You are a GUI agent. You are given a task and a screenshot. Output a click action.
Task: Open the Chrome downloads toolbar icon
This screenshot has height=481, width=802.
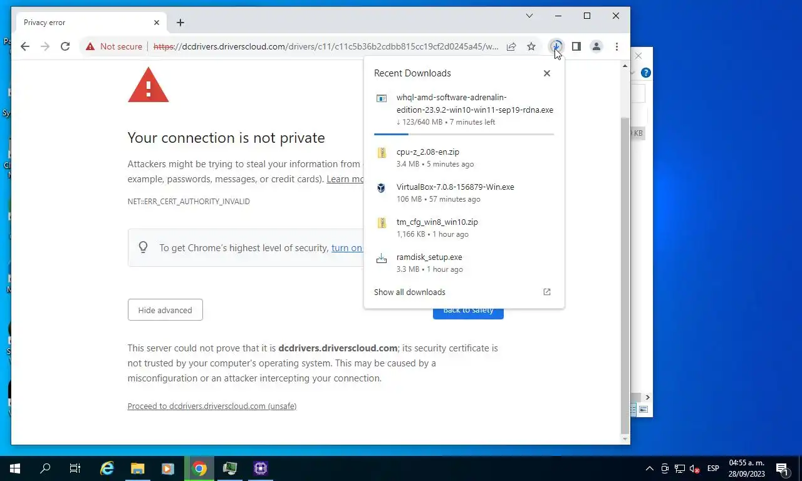[556, 46]
